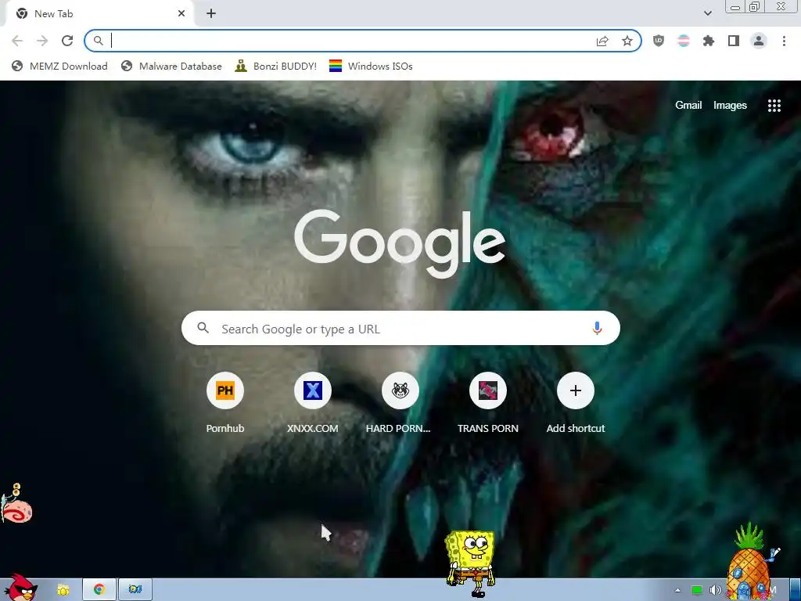
Task: Open a new tab with the plus button
Action: (x=211, y=13)
